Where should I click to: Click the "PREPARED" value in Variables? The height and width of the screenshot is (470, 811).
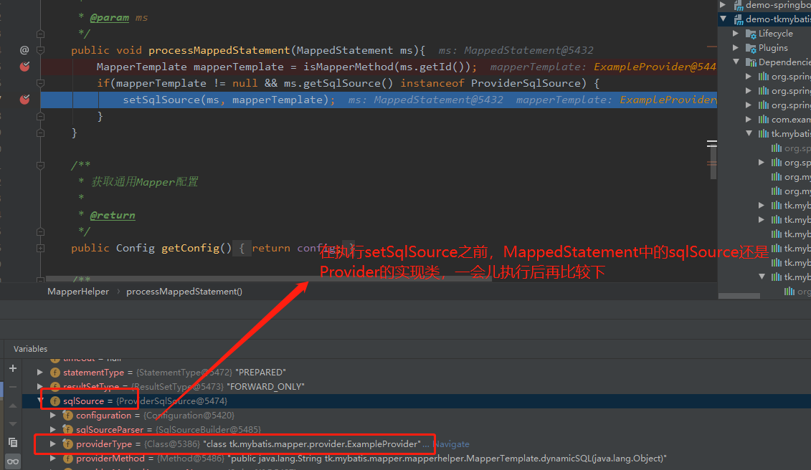[260, 373]
